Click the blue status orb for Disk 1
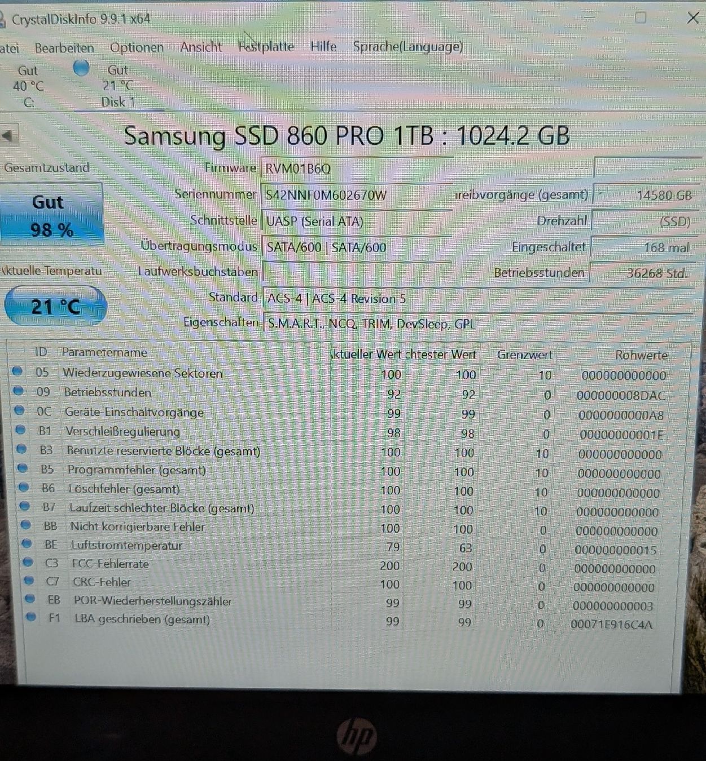 pos(81,68)
